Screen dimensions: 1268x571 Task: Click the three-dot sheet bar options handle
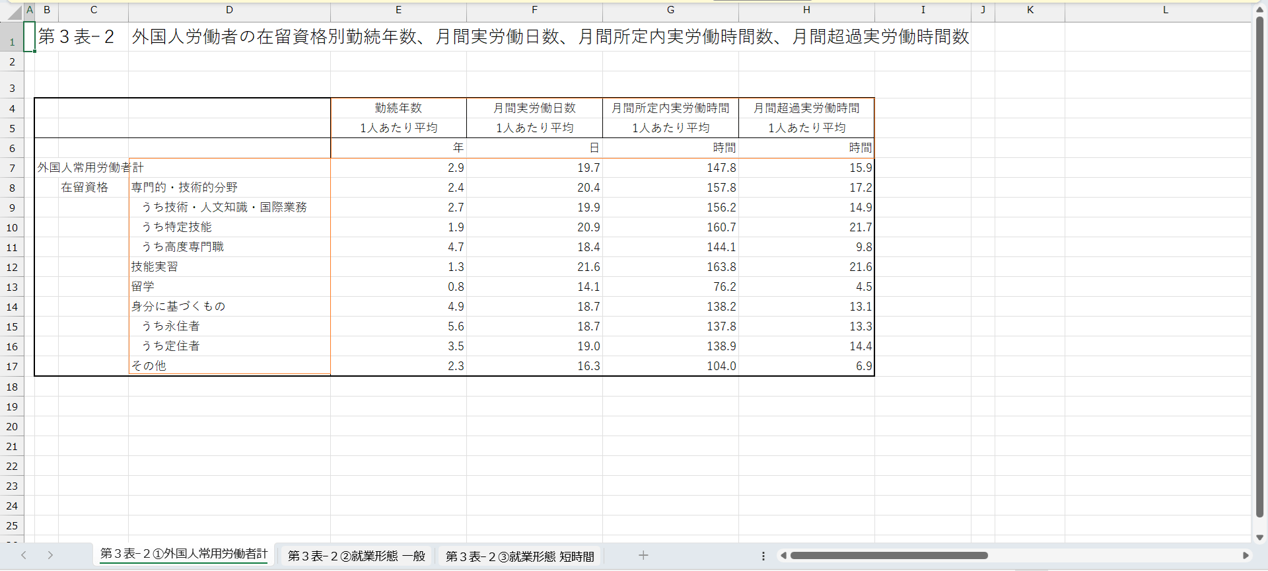(x=763, y=556)
